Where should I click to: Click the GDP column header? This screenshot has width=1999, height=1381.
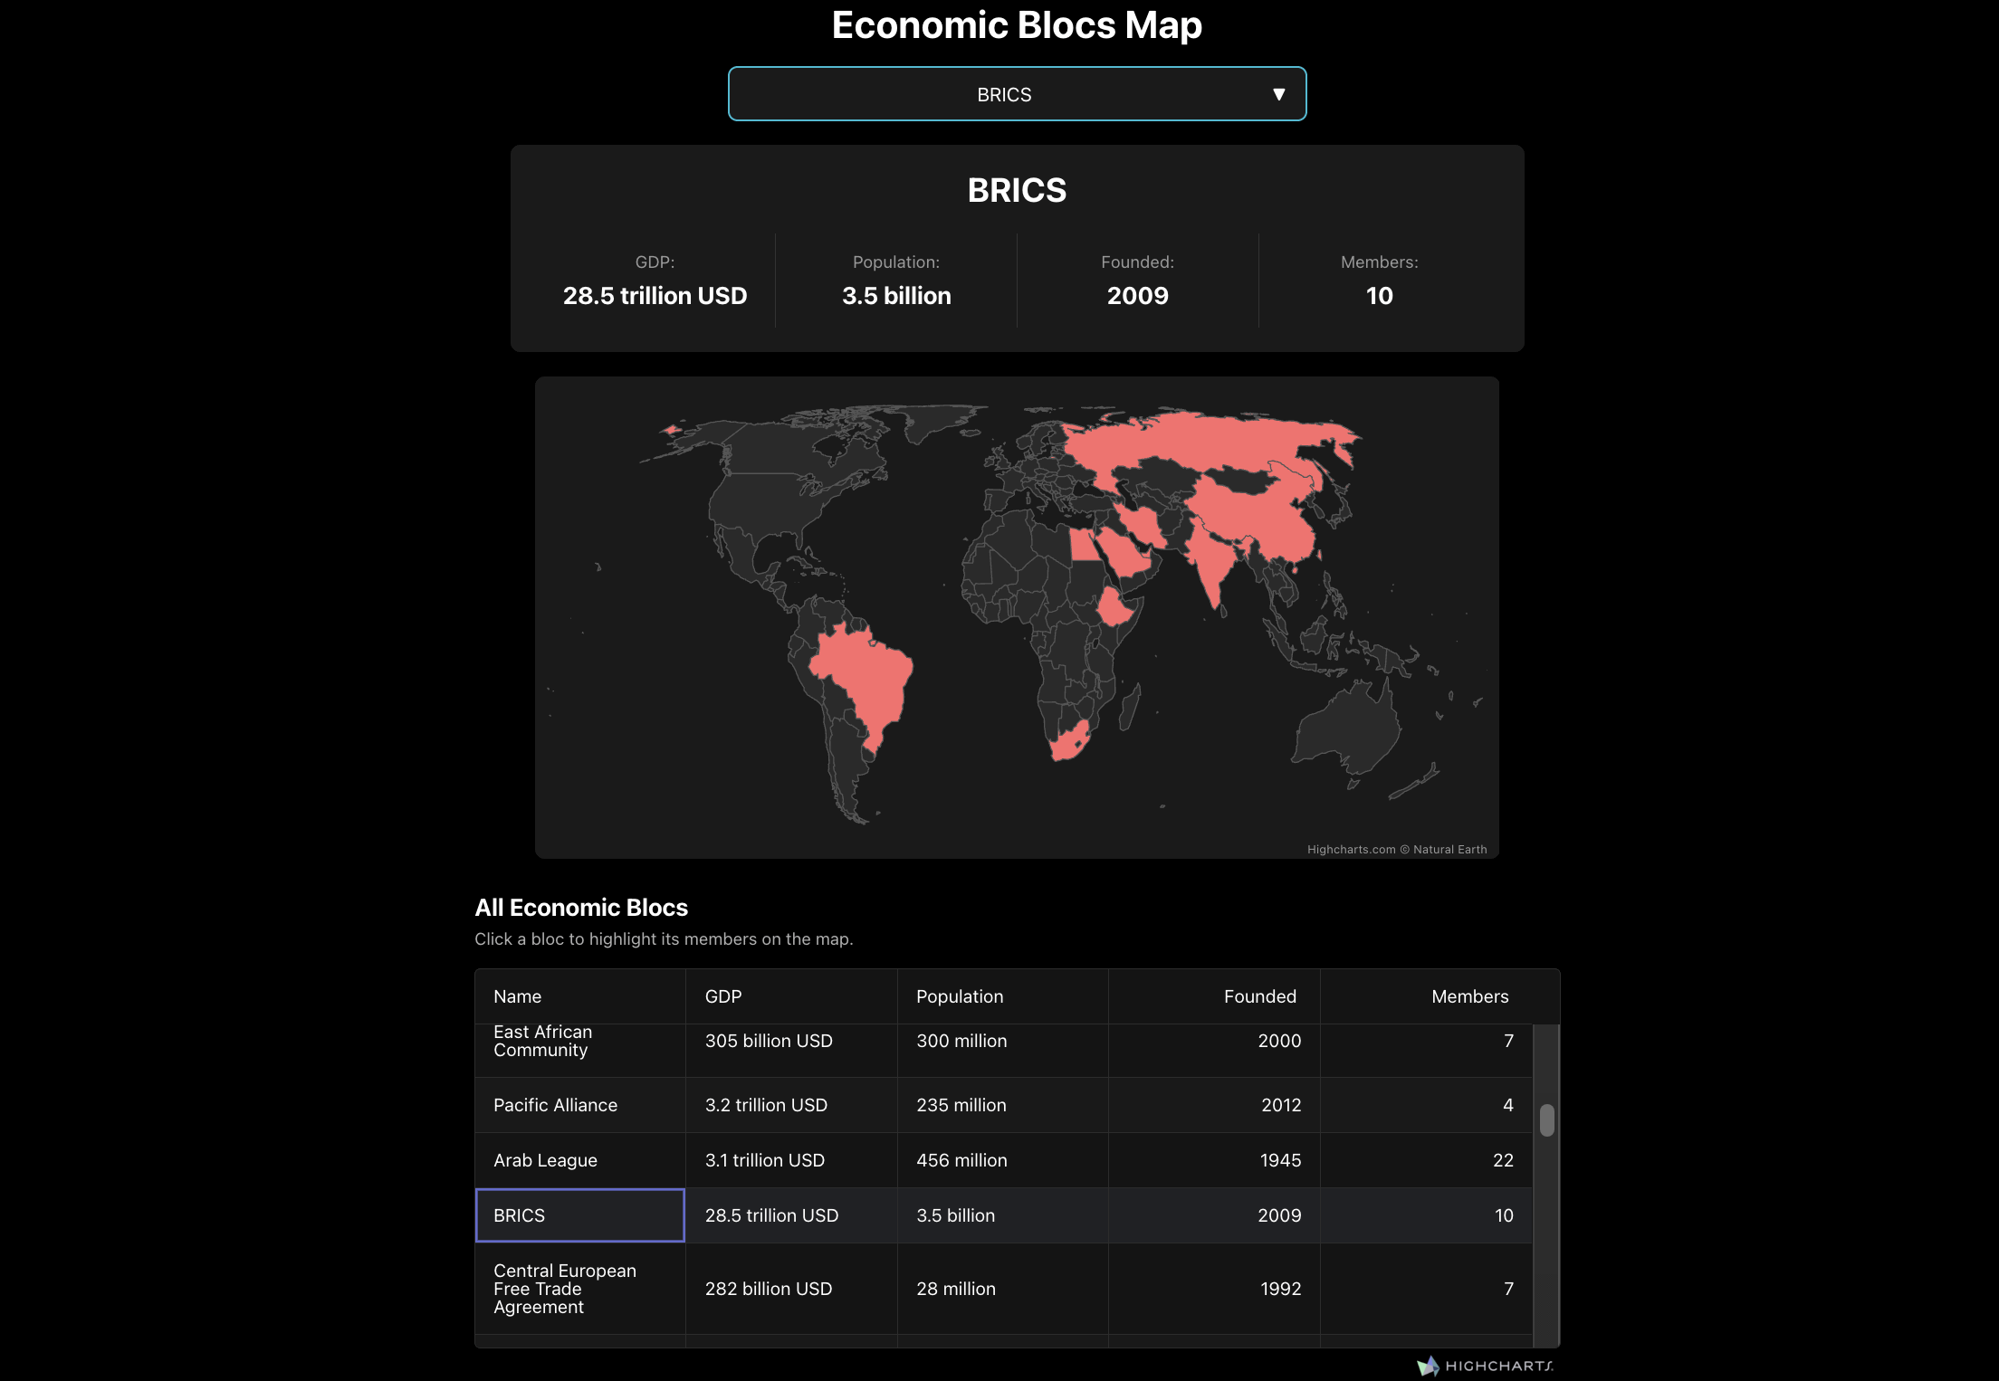pyautogui.click(x=723, y=996)
